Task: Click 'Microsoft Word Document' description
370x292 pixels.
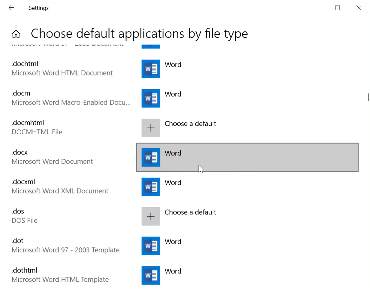Action: click(x=52, y=162)
